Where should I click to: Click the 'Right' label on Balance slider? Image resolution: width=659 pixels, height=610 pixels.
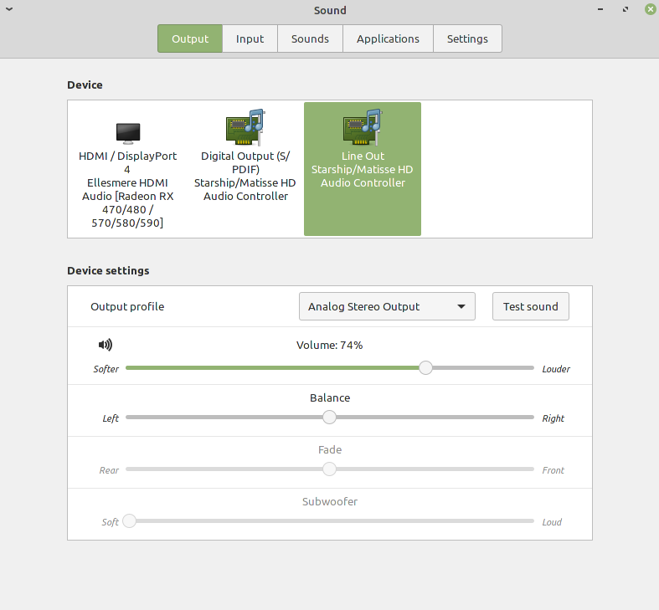[x=553, y=418]
